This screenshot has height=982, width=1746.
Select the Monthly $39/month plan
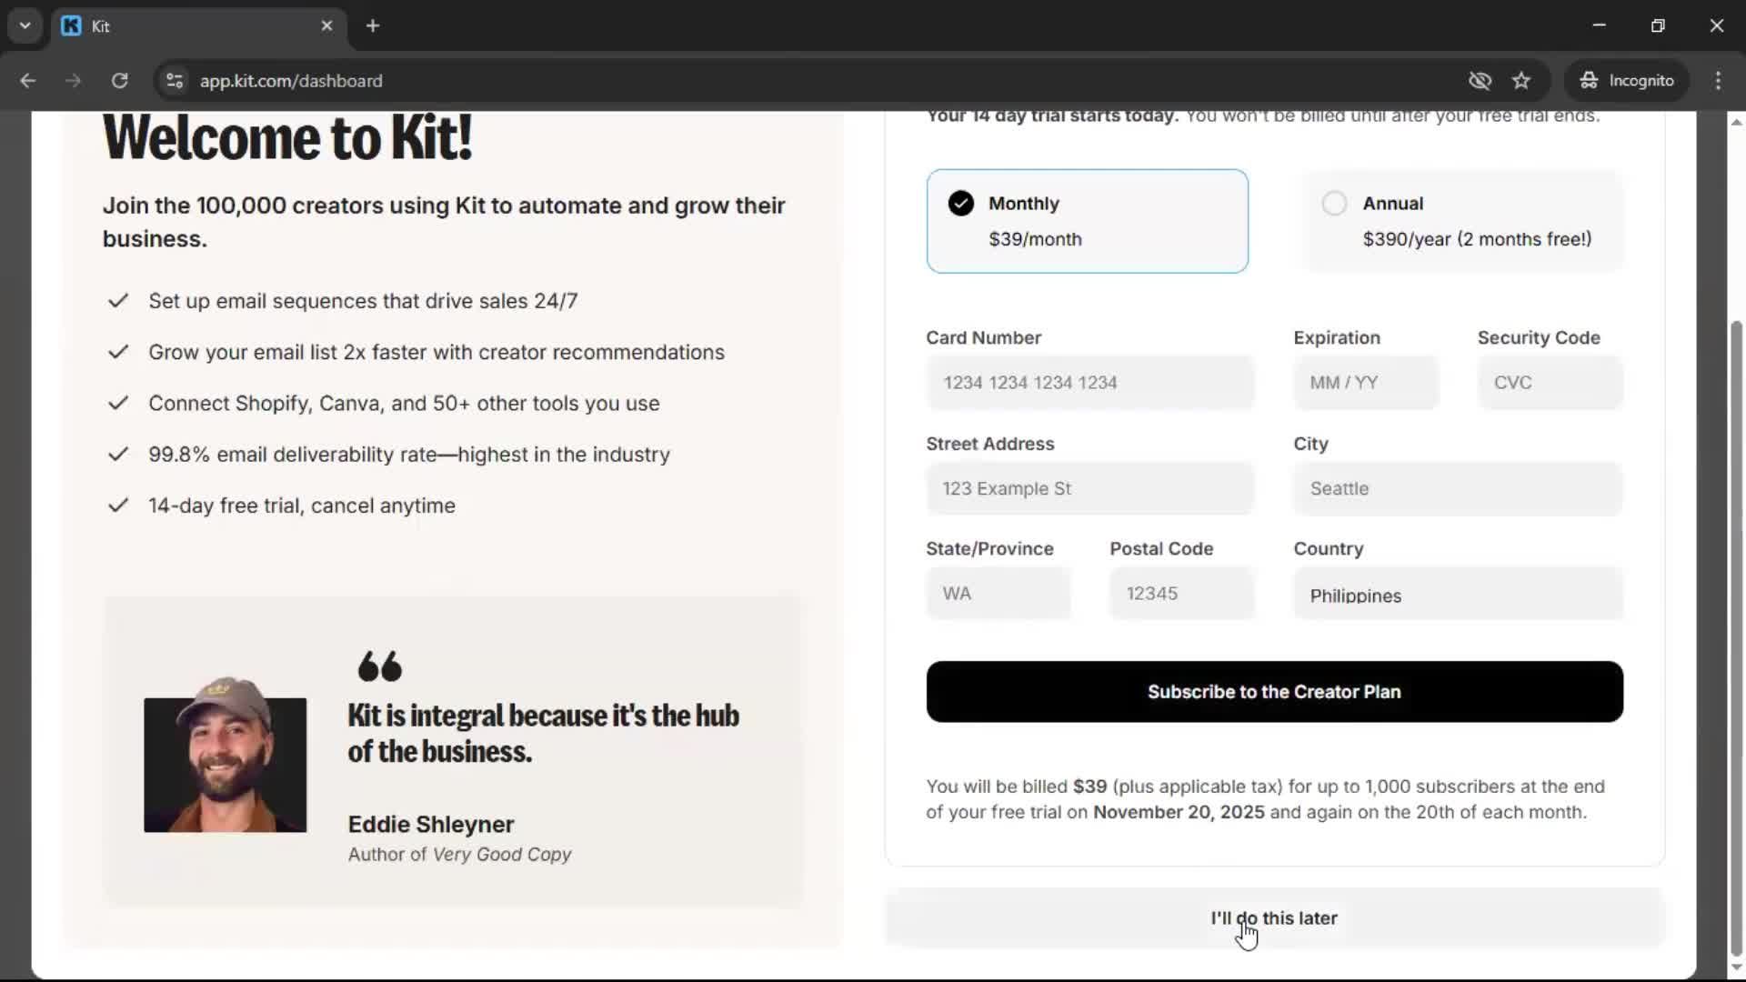tap(1088, 221)
